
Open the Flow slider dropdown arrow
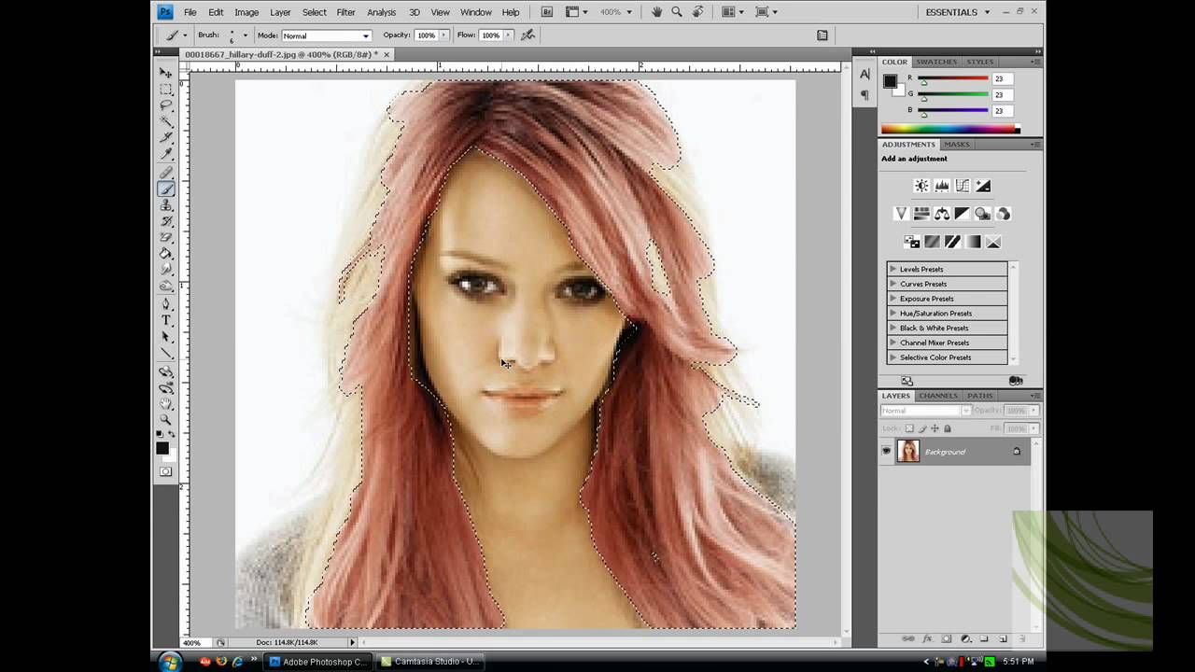click(x=507, y=35)
